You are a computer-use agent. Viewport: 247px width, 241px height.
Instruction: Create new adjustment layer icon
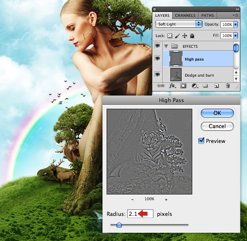click(x=195, y=86)
